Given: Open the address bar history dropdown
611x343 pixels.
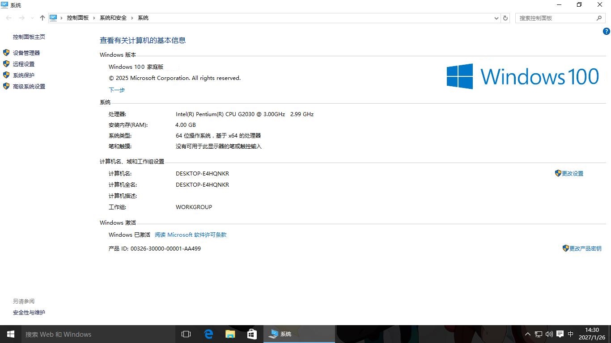Looking at the screenshot, I should (x=496, y=18).
